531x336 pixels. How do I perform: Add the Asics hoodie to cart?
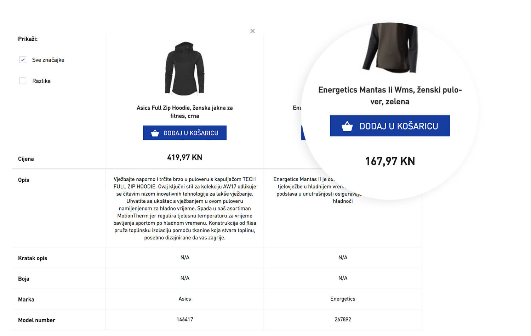pyautogui.click(x=185, y=133)
